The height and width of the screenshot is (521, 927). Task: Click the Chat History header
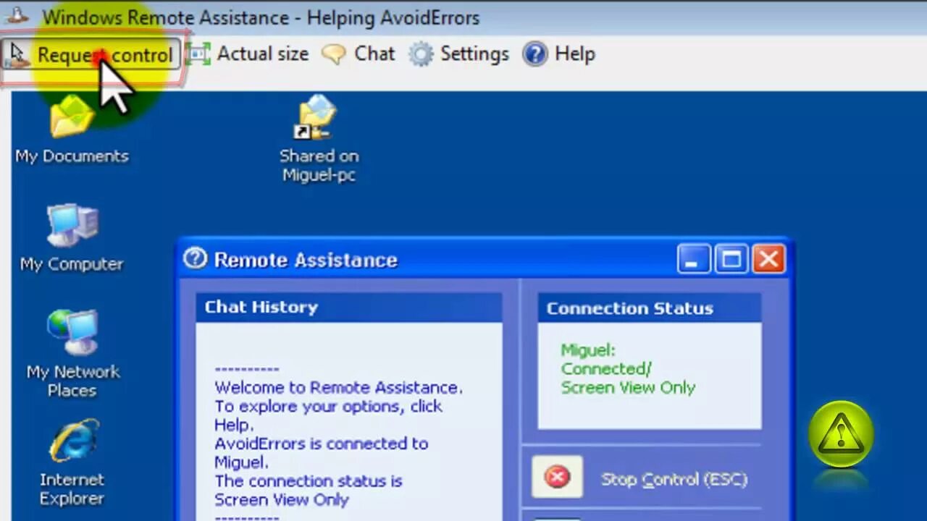pyautogui.click(x=349, y=308)
